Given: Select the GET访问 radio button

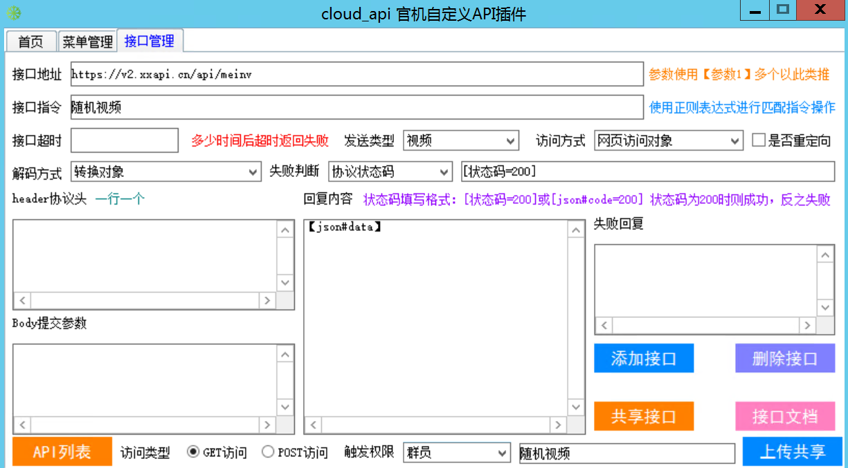Looking at the screenshot, I should point(194,452).
